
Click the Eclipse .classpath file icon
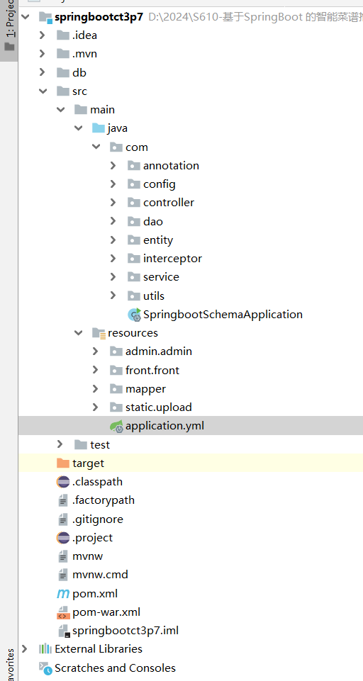(x=63, y=482)
